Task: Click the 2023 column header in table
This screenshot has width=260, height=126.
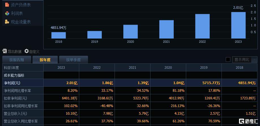Action: point(61,68)
